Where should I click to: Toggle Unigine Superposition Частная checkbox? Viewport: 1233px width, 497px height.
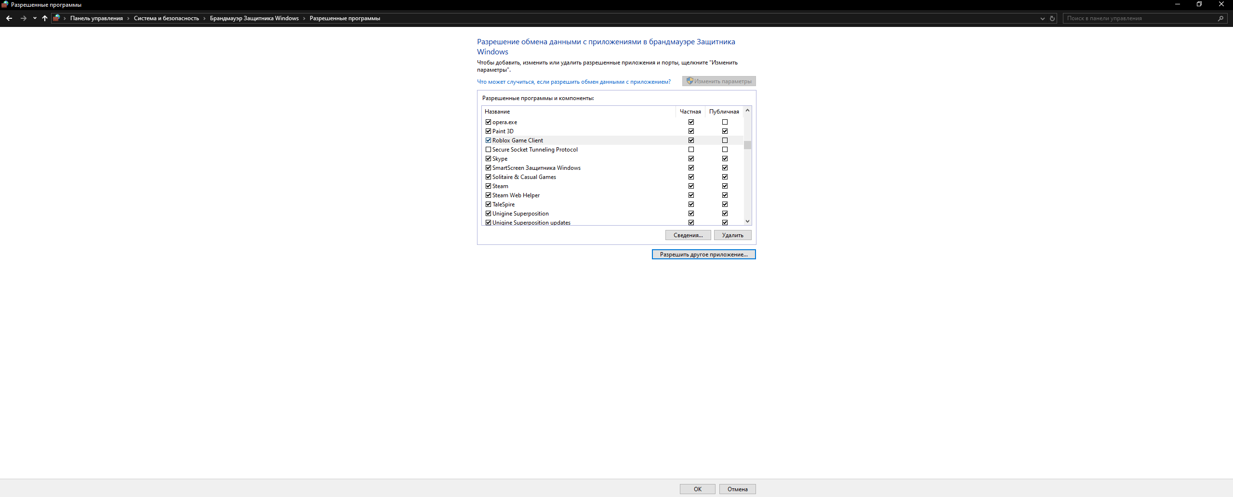point(691,214)
